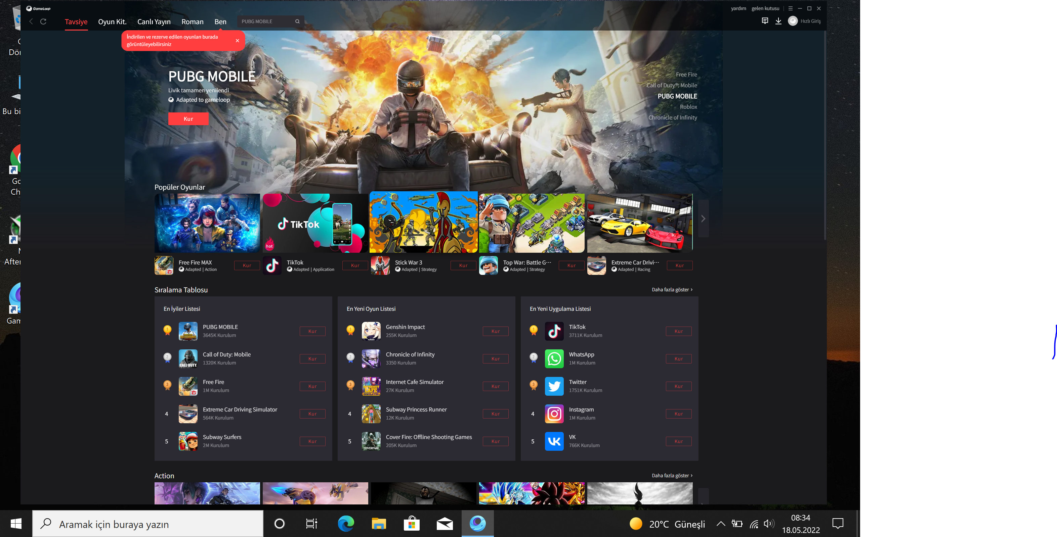Click the WhatsApp app icon
This screenshot has height=537, width=1057.
point(554,358)
